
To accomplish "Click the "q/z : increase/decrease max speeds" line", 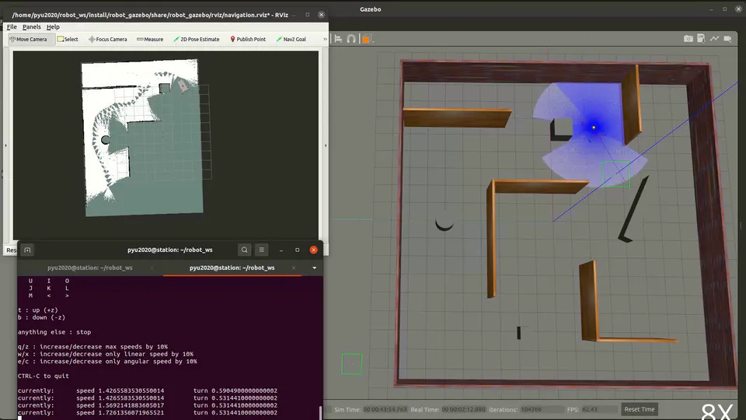I will click(x=92, y=347).
